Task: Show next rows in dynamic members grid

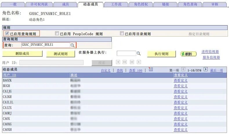Action: (x=206, y=69)
